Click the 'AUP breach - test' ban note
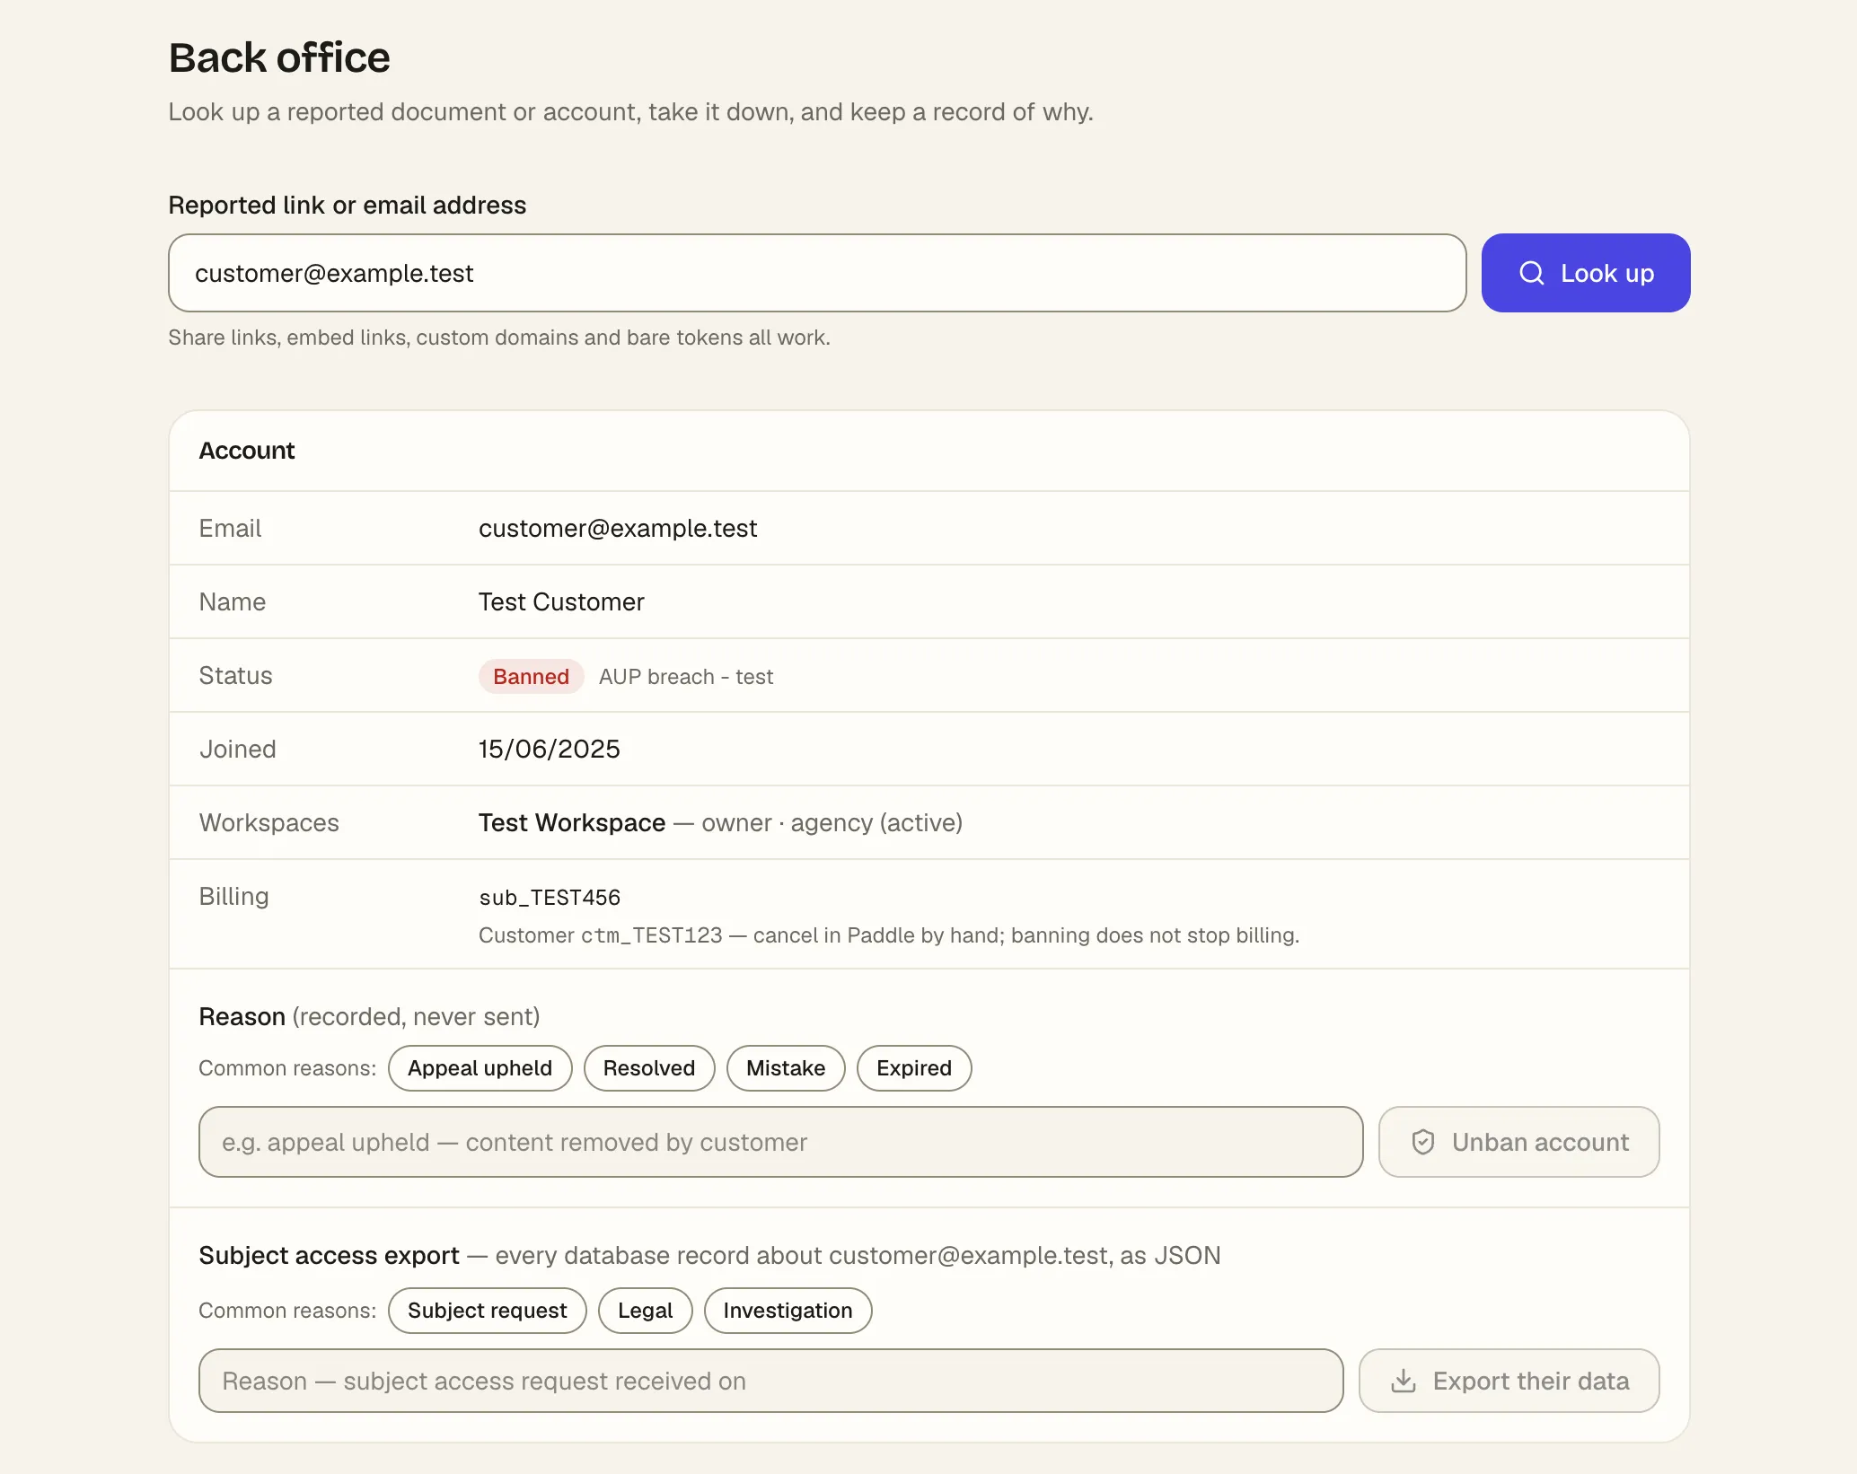1857x1474 pixels. tap(686, 677)
